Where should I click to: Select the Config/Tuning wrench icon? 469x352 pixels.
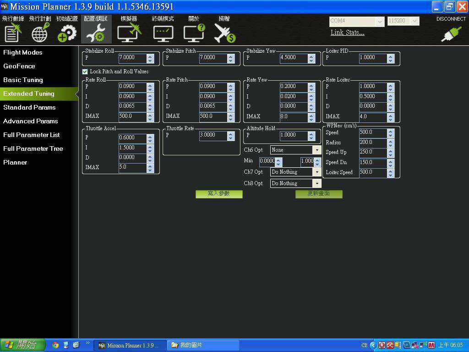(x=96, y=32)
